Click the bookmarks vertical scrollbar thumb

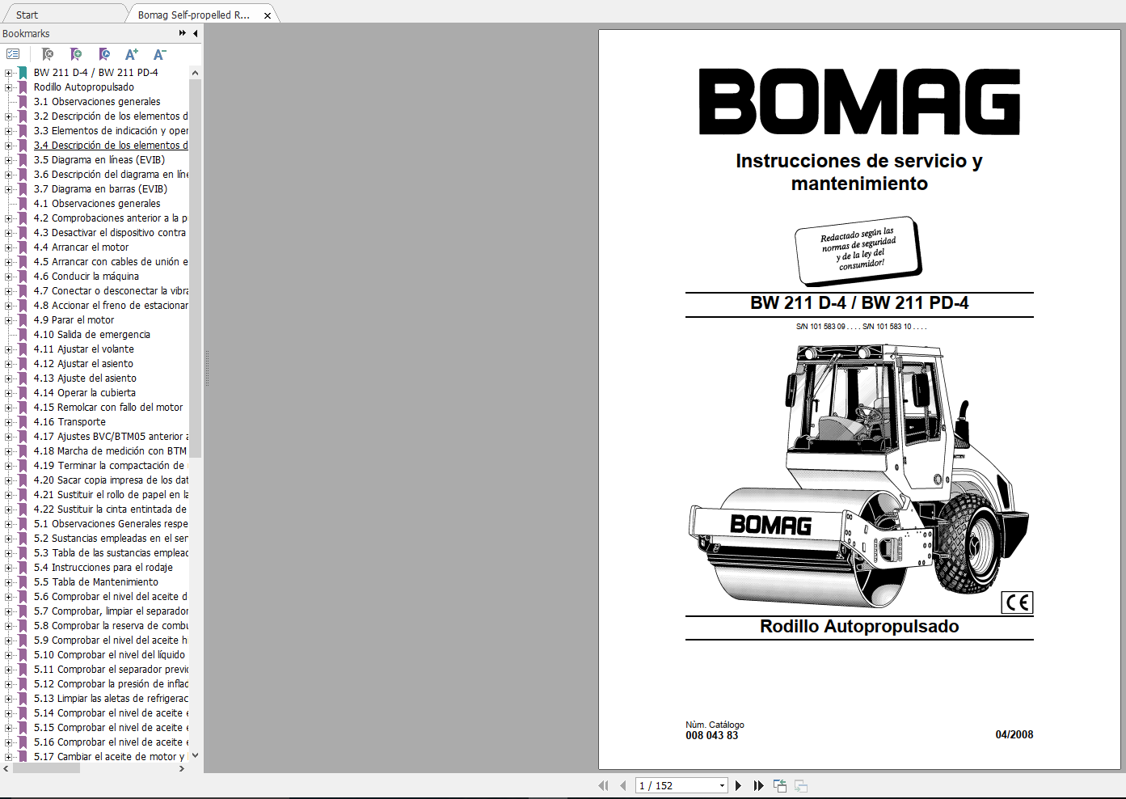pyautogui.click(x=195, y=268)
